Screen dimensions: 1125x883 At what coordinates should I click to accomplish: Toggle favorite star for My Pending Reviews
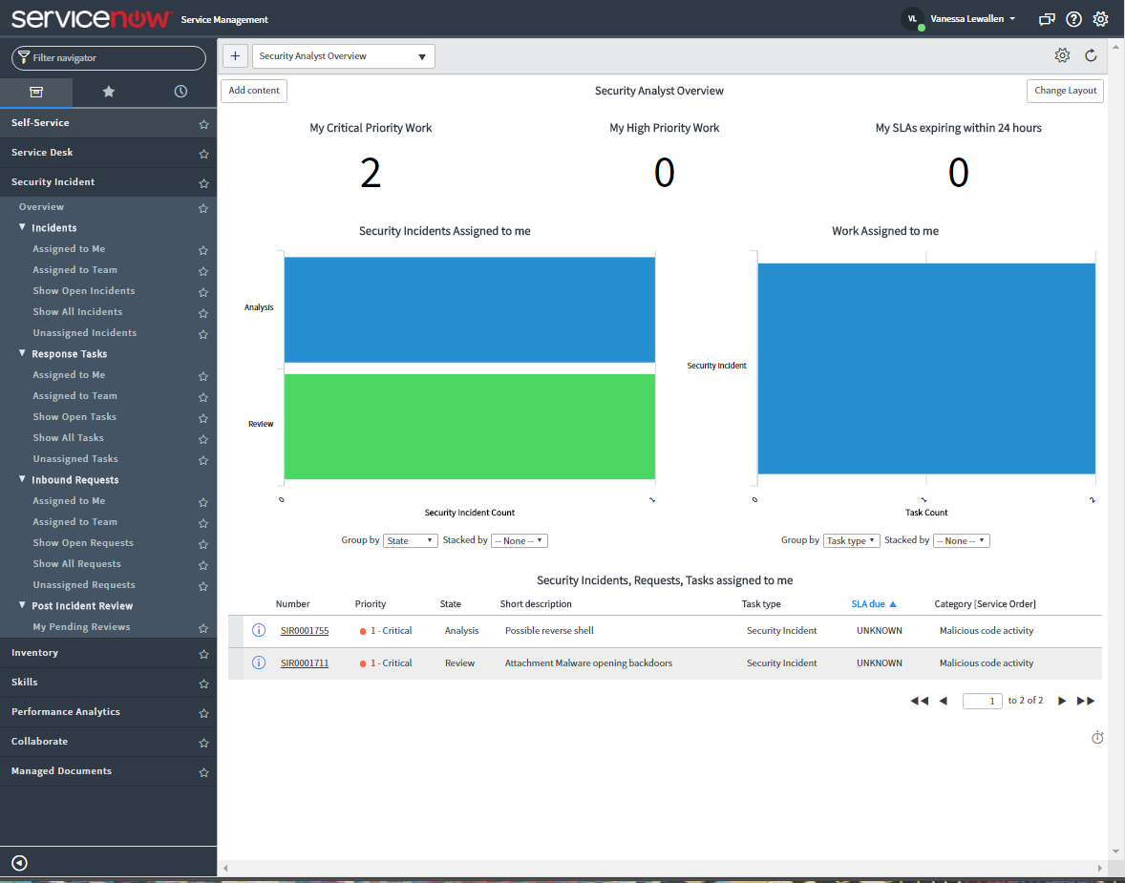203,628
